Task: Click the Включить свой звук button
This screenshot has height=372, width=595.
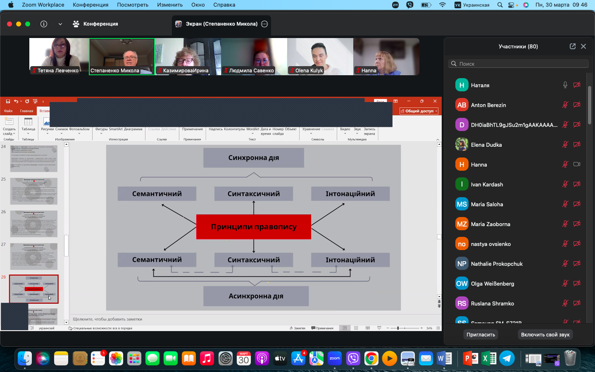Action: pyautogui.click(x=545, y=334)
